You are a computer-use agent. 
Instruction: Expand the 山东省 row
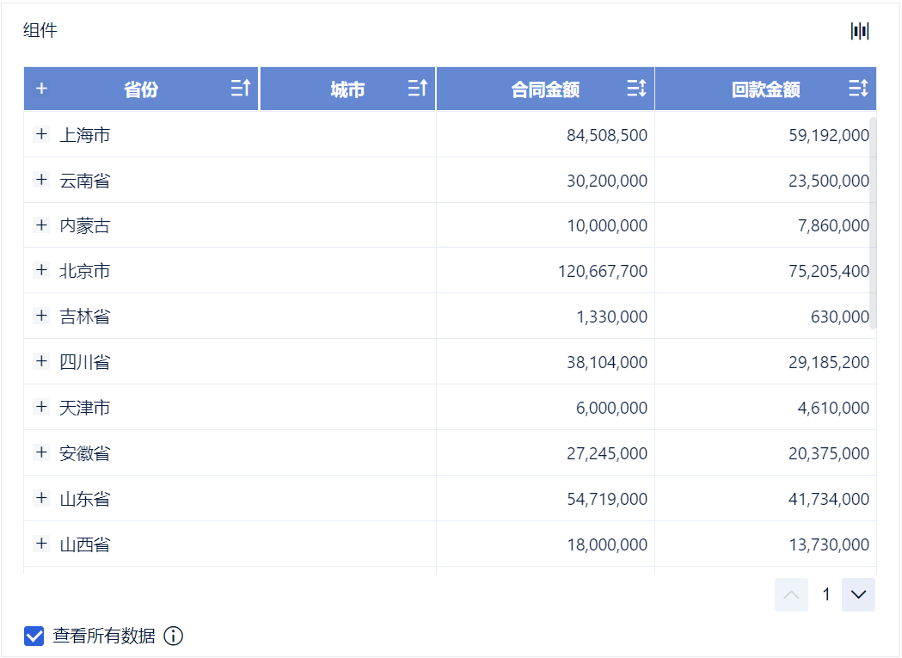pyautogui.click(x=41, y=498)
